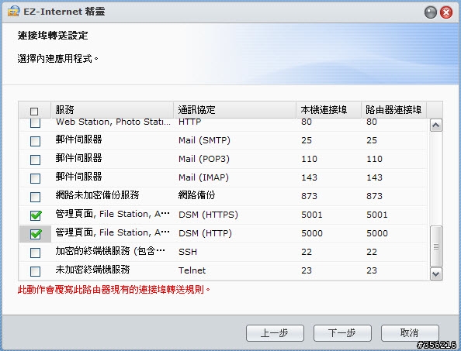Click 管理頁面 File Station name in HTTPS row
461x351 pixels.
click(x=113, y=214)
